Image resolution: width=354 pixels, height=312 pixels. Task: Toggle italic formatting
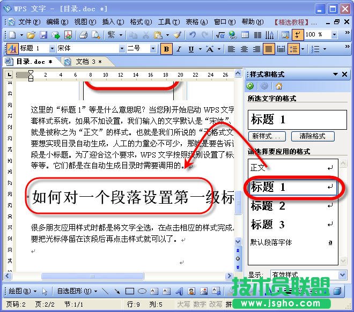(179, 49)
